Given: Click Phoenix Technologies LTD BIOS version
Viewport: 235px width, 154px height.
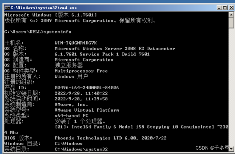Looking at the screenshot, I should (111, 138).
